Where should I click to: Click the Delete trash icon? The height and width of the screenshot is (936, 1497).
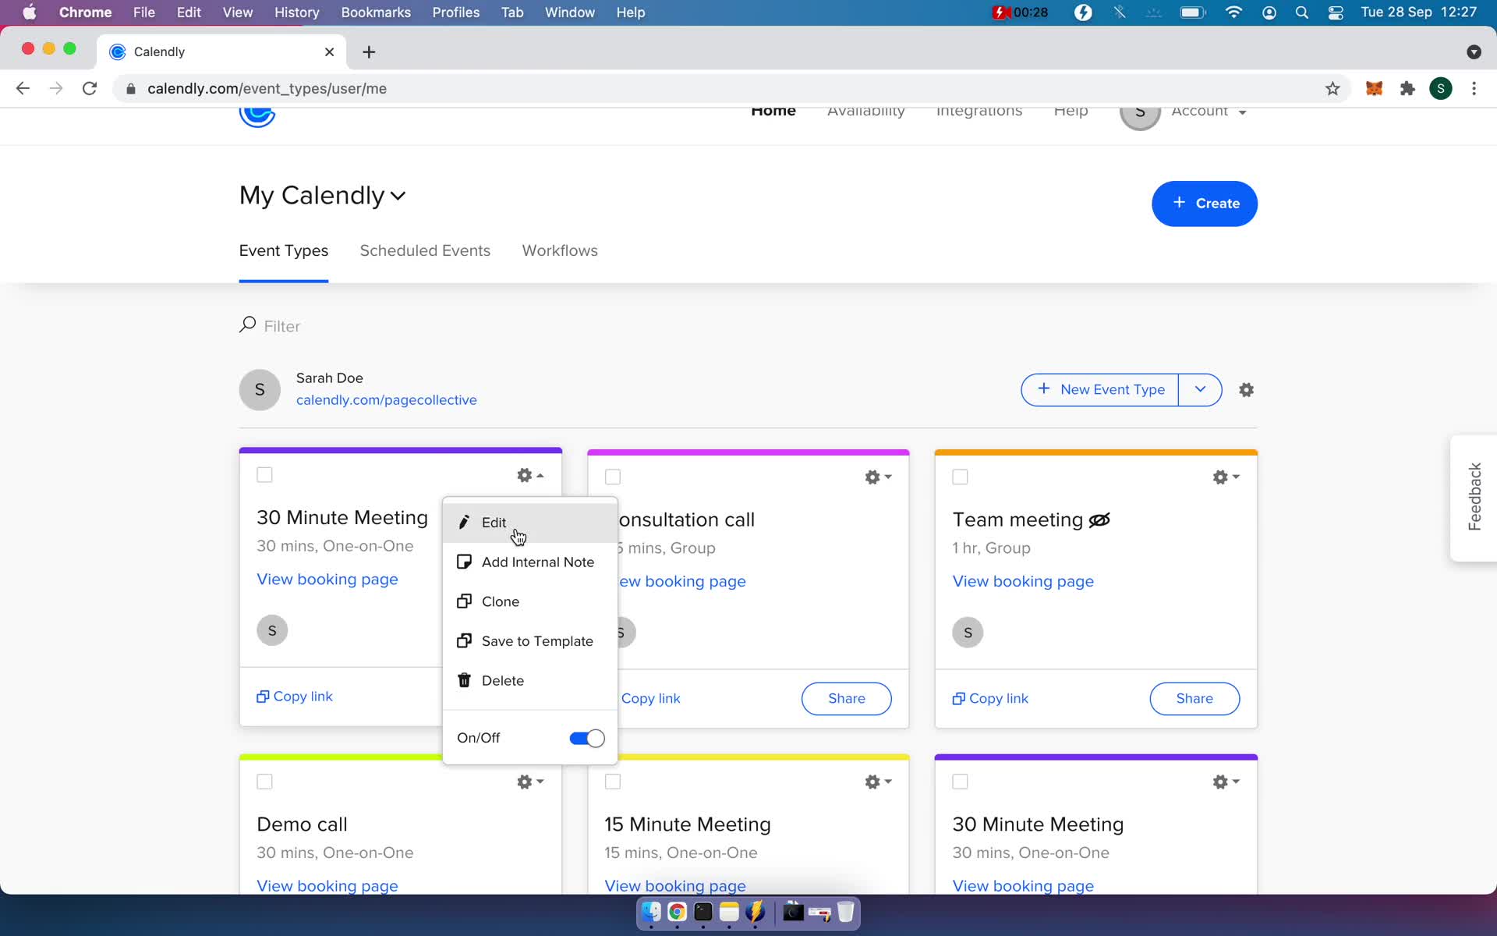pos(464,680)
